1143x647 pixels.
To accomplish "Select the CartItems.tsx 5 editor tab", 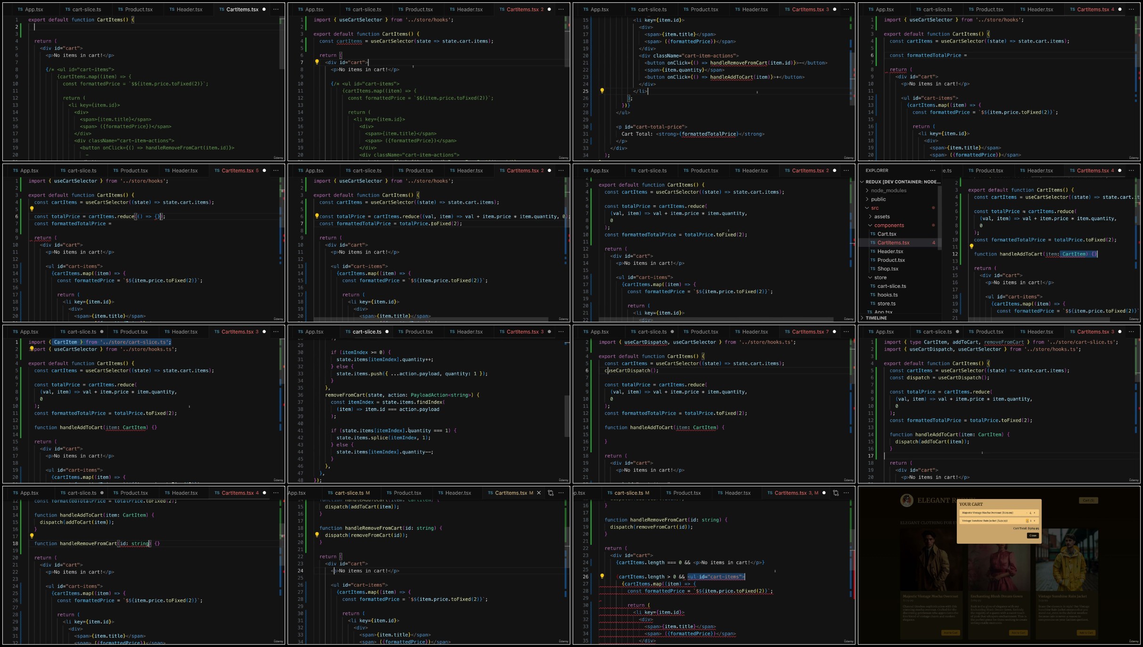I will (x=237, y=171).
